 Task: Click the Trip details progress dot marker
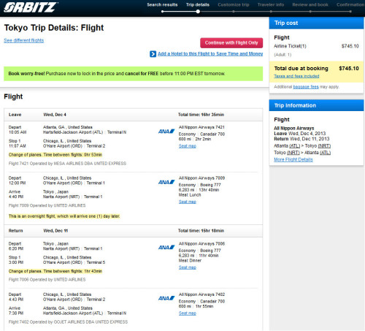pyautogui.click(x=198, y=12)
